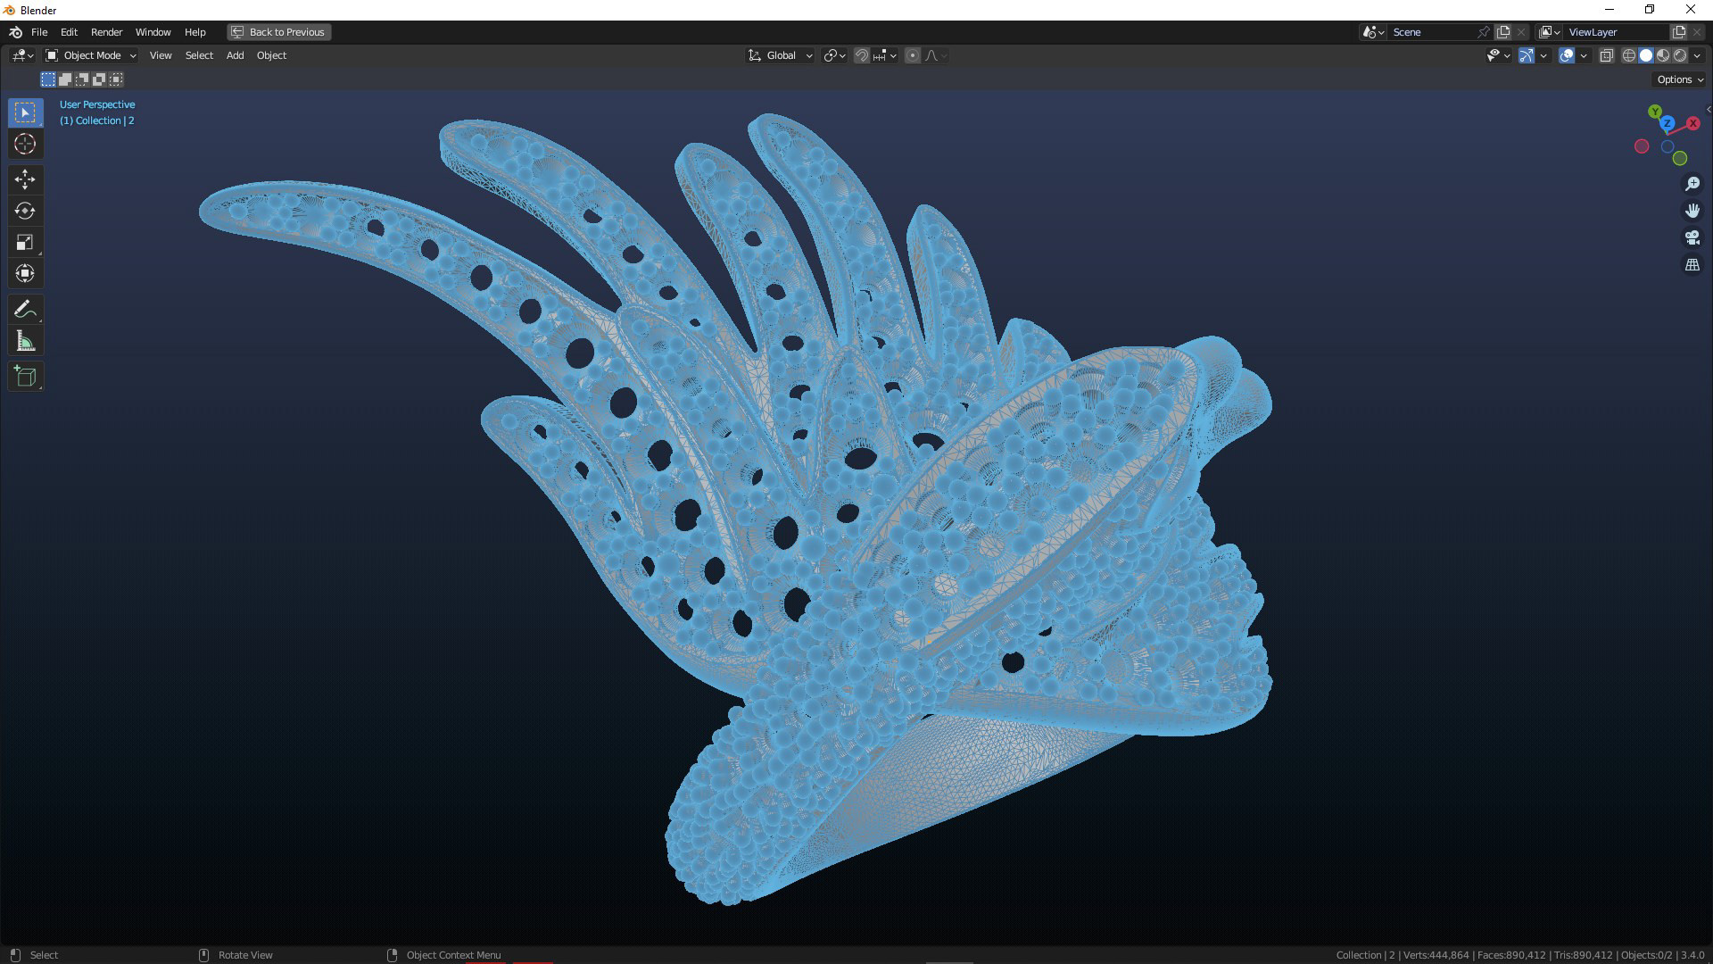Expand Global transform orientation dropdown

tap(781, 55)
